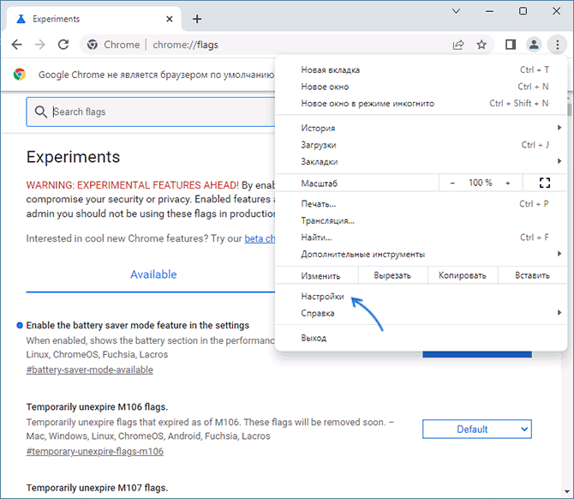This screenshot has width=574, height=499.
Task: Click the Масштаб label in menu
Action: pyautogui.click(x=320, y=183)
